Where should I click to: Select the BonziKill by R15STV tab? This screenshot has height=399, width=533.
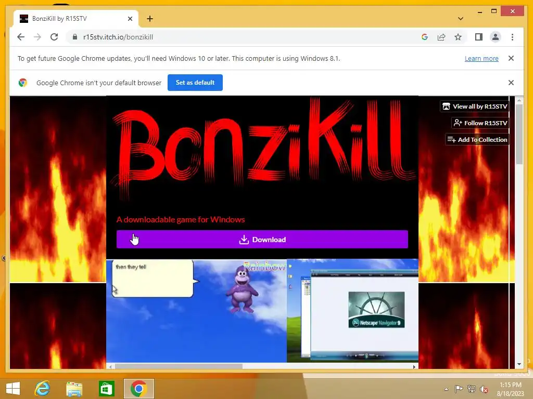76,19
